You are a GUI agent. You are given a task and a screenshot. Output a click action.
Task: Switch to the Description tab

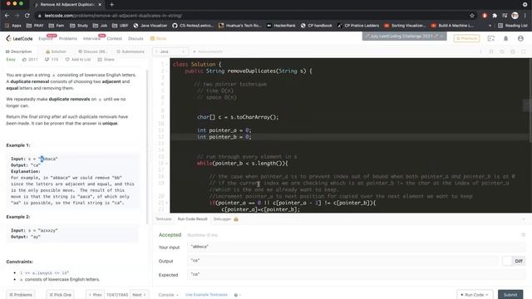18,51
